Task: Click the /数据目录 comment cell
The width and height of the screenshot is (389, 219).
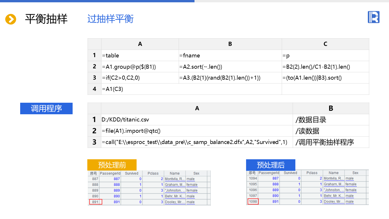Action: pos(331,119)
